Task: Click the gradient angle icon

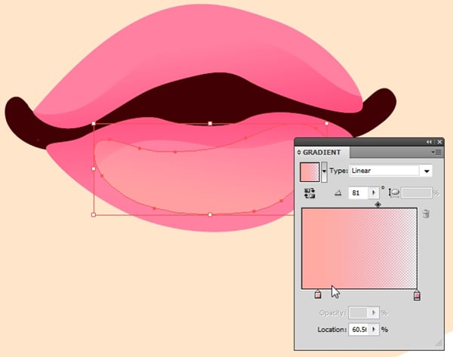Action: coord(337,193)
